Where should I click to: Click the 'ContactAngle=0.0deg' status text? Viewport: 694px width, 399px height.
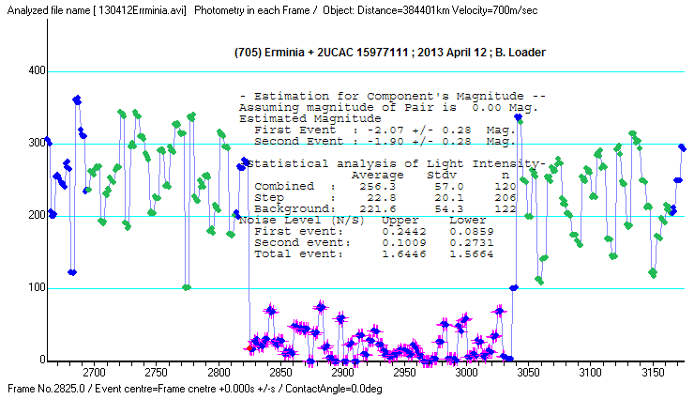tap(333, 389)
